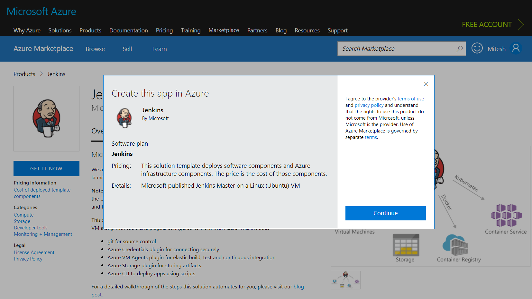This screenshot has height=299, width=532.
Task: Open the Partners page
Action: [257, 30]
